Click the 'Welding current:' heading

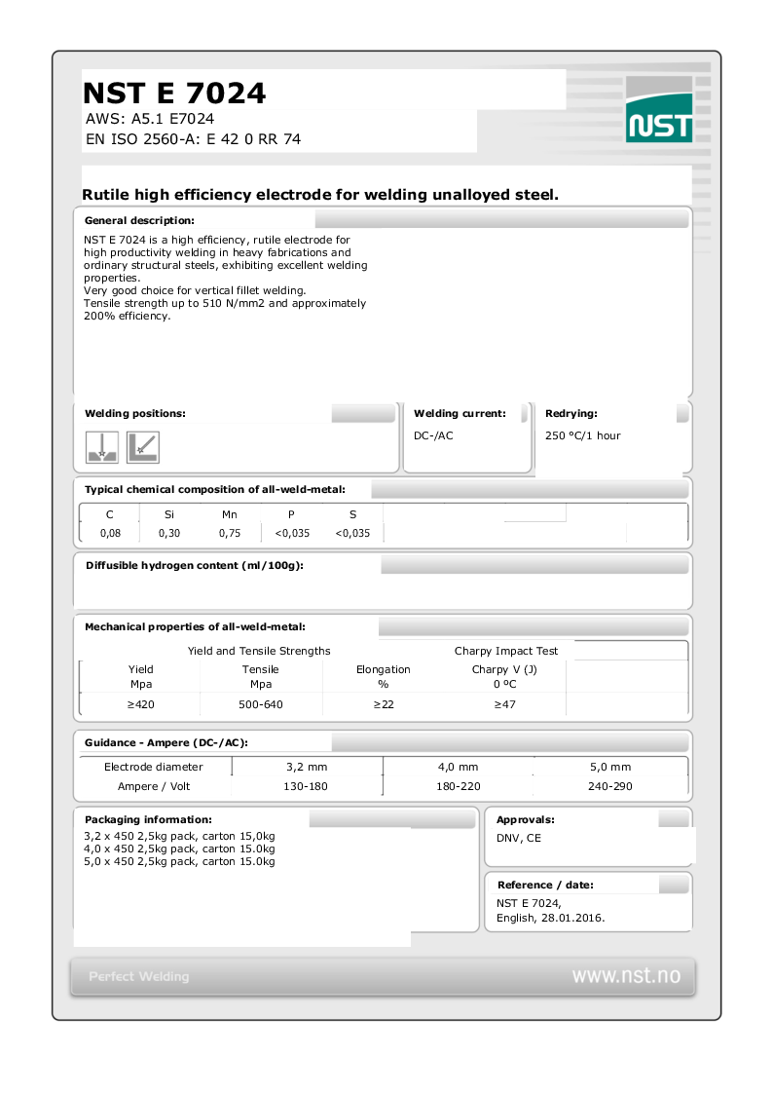tap(460, 414)
